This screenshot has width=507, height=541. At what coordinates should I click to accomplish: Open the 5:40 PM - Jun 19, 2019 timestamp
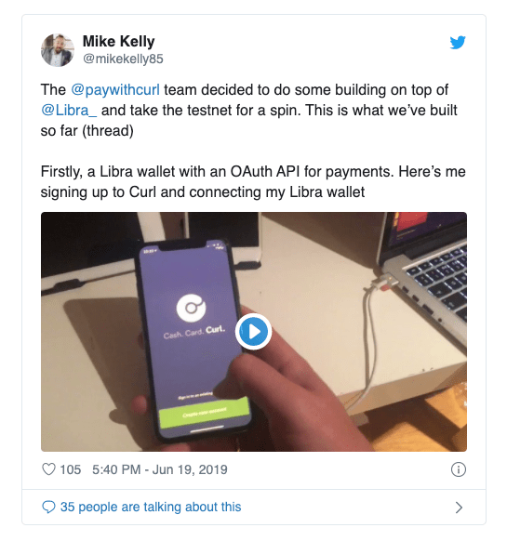click(x=160, y=469)
